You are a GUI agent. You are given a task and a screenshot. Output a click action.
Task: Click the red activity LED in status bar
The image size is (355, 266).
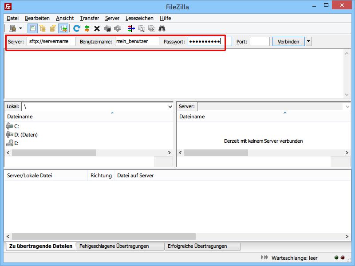coord(343,258)
